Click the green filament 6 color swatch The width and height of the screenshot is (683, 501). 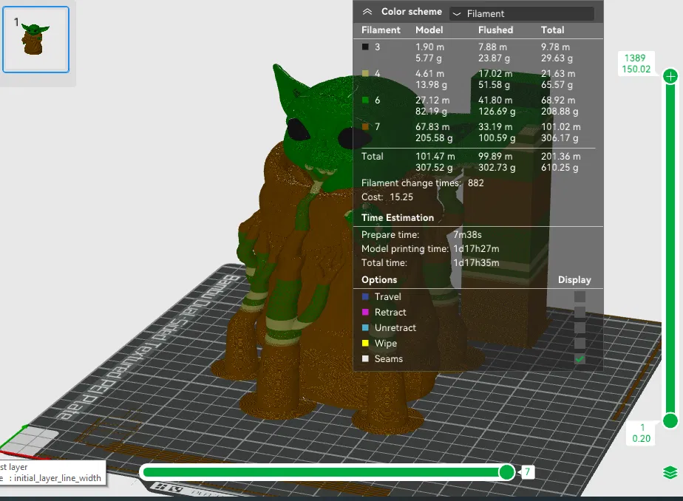point(365,100)
